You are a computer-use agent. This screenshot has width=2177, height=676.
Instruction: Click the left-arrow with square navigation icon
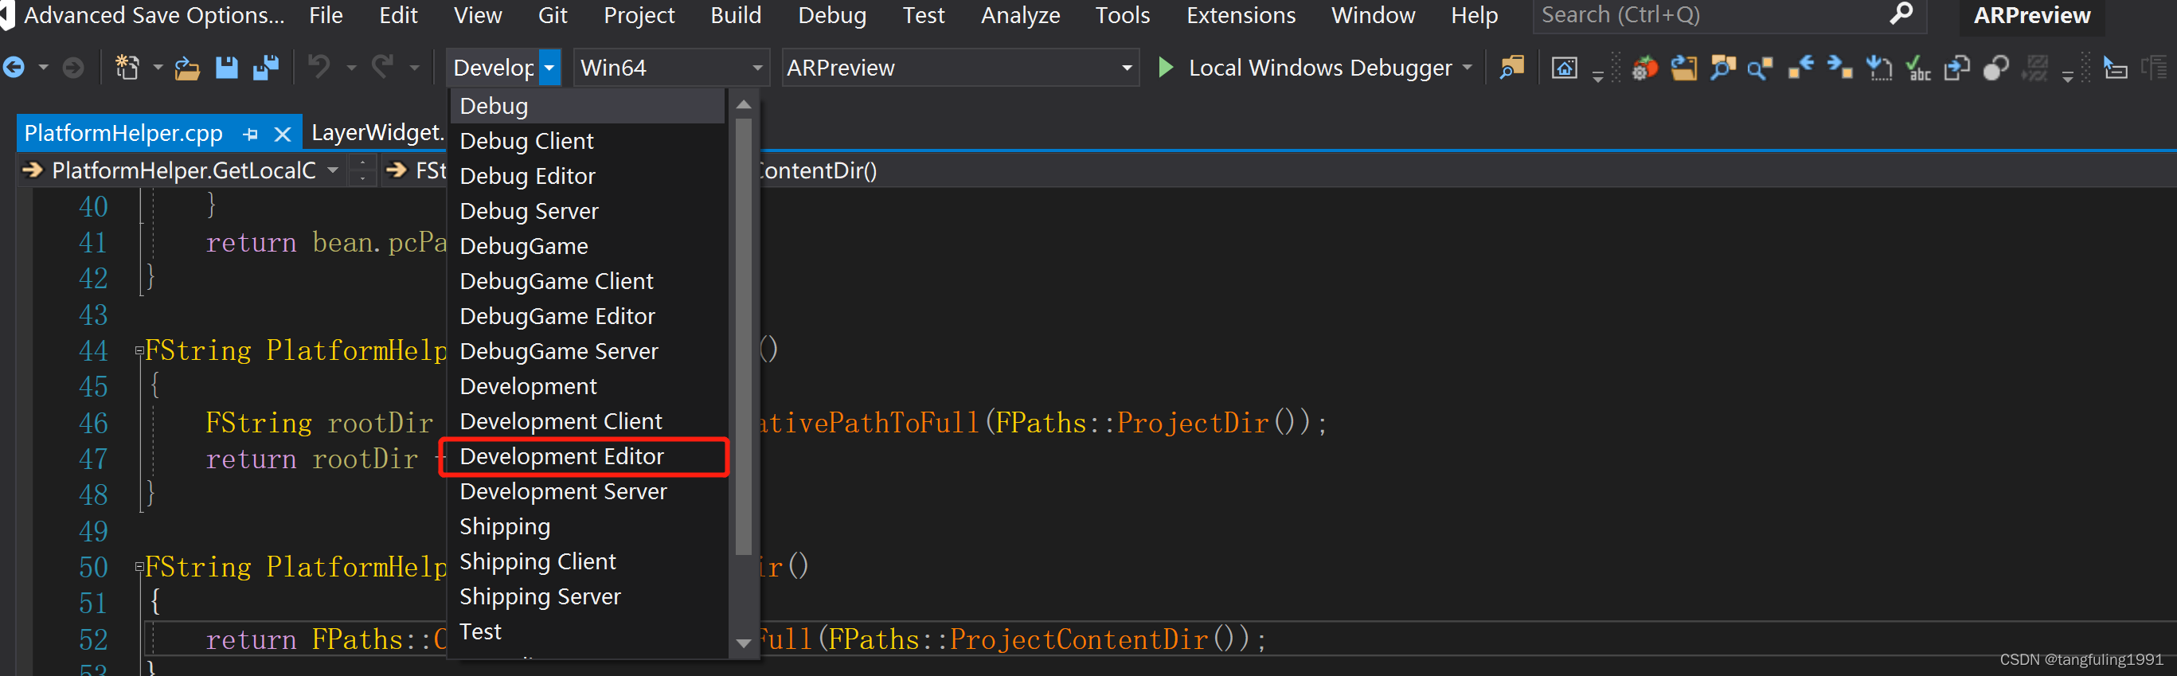click(x=1801, y=68)
